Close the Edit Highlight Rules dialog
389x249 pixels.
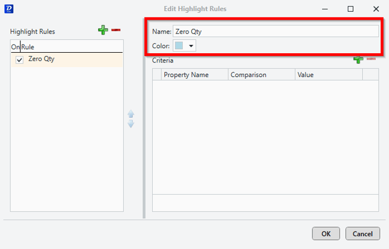click(x=376, y=9)
